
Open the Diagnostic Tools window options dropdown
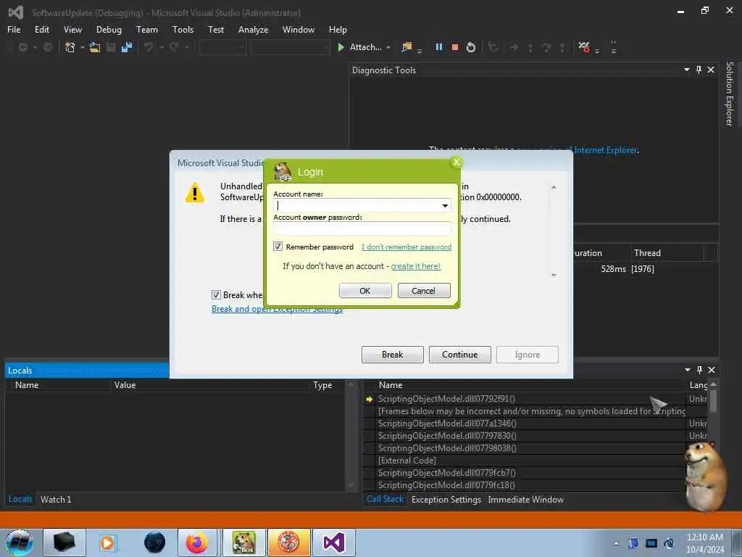687,70
